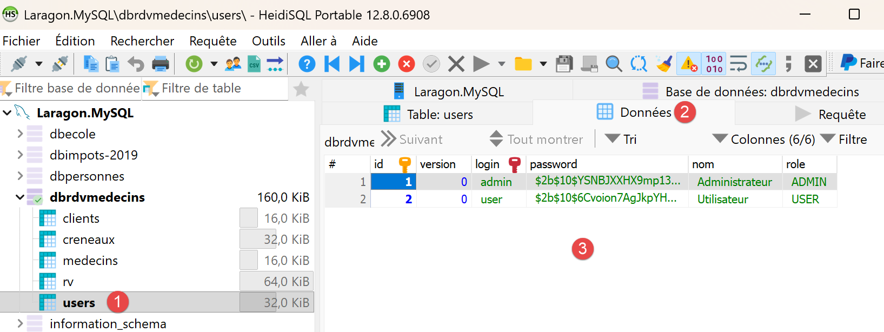
Task: Click the print icon
Action: point(161,64)
